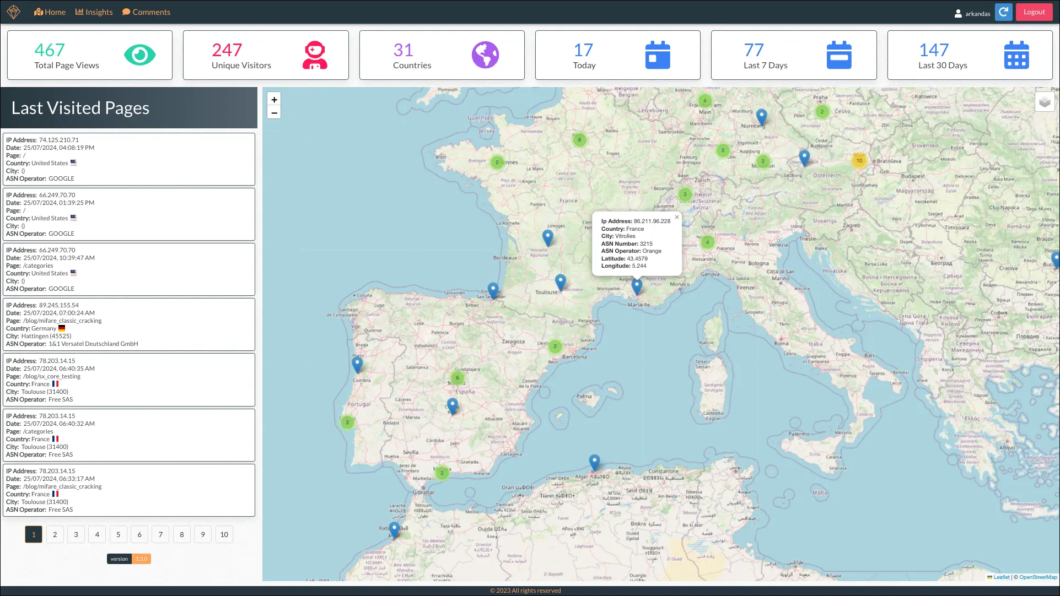Open the map layers control

[1044, 102]
